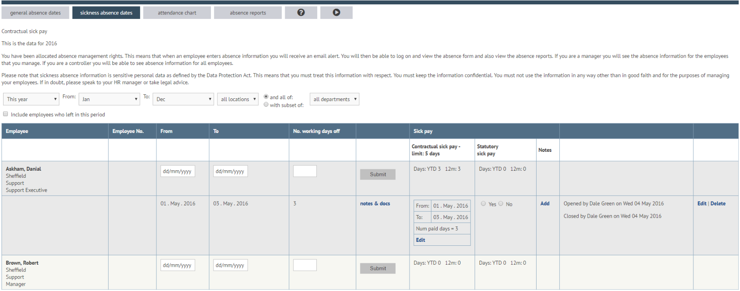Click the play video icon button
Screen dimensions: 740x291
[x=336, y=13]
